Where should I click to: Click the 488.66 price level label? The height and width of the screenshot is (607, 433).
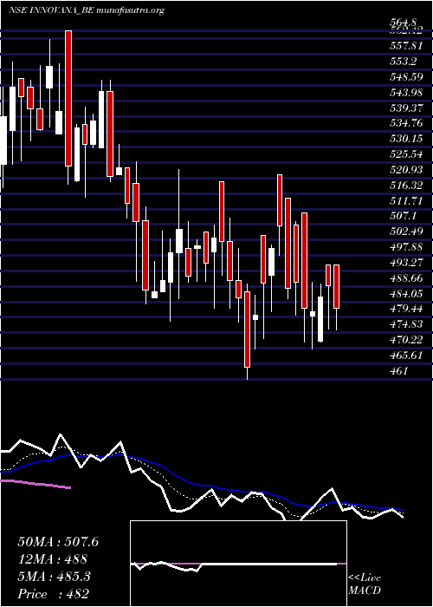[406, 278]
